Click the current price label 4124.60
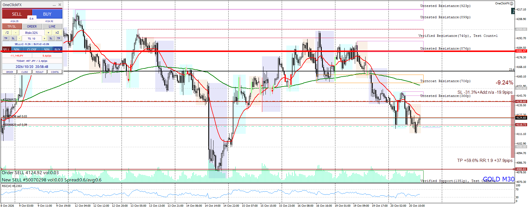Image resolution: width=528 pixels, height=209 pixels. [x=521, y=118]
